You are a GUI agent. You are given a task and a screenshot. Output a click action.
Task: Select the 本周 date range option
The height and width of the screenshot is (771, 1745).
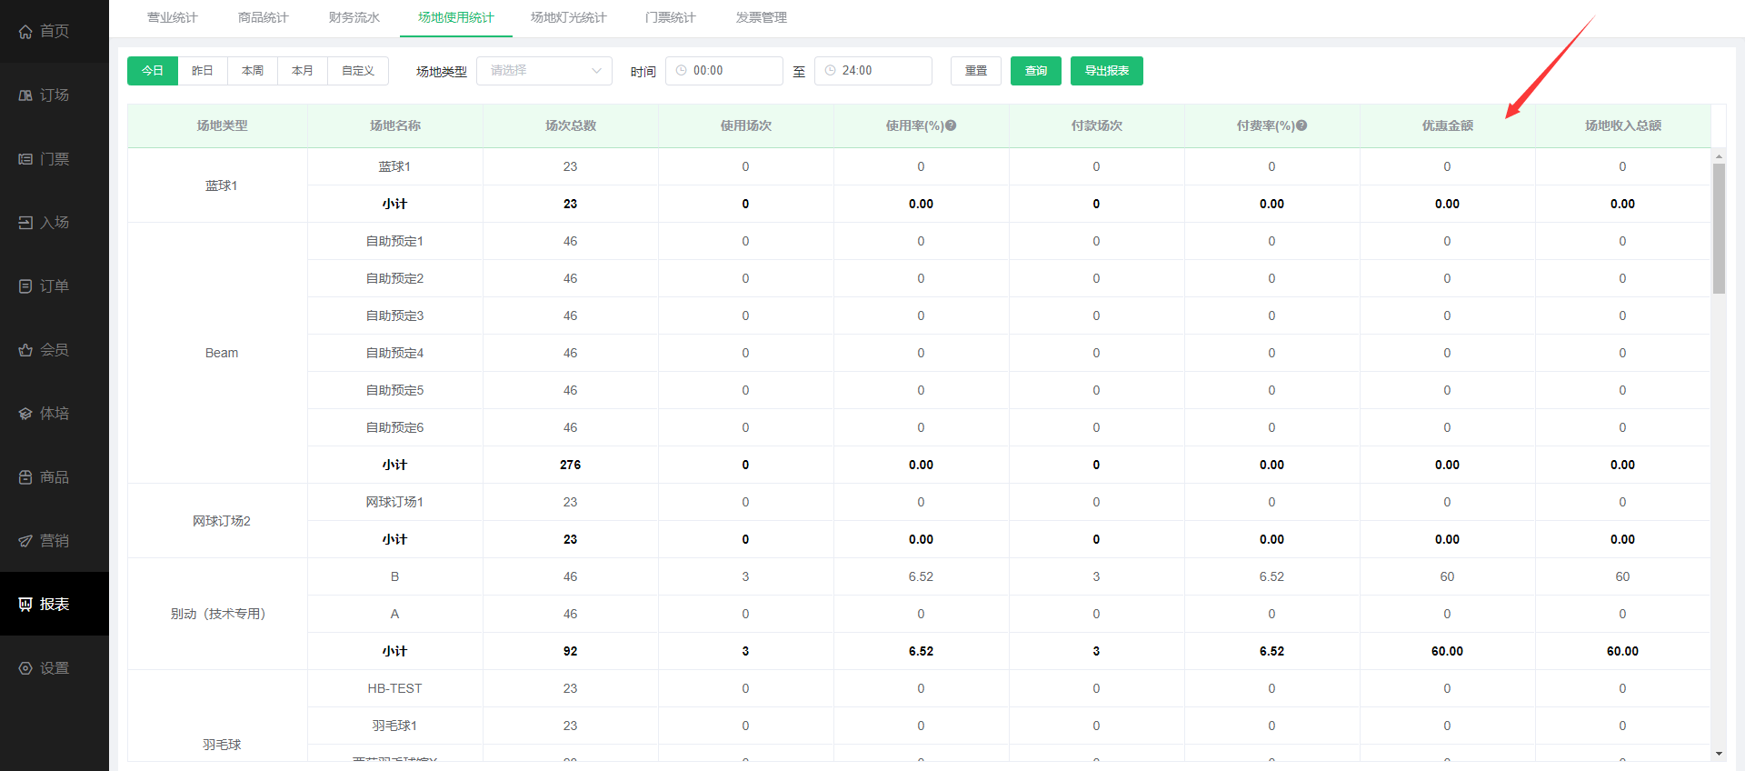pyautogui.click(x=253, y=71)
